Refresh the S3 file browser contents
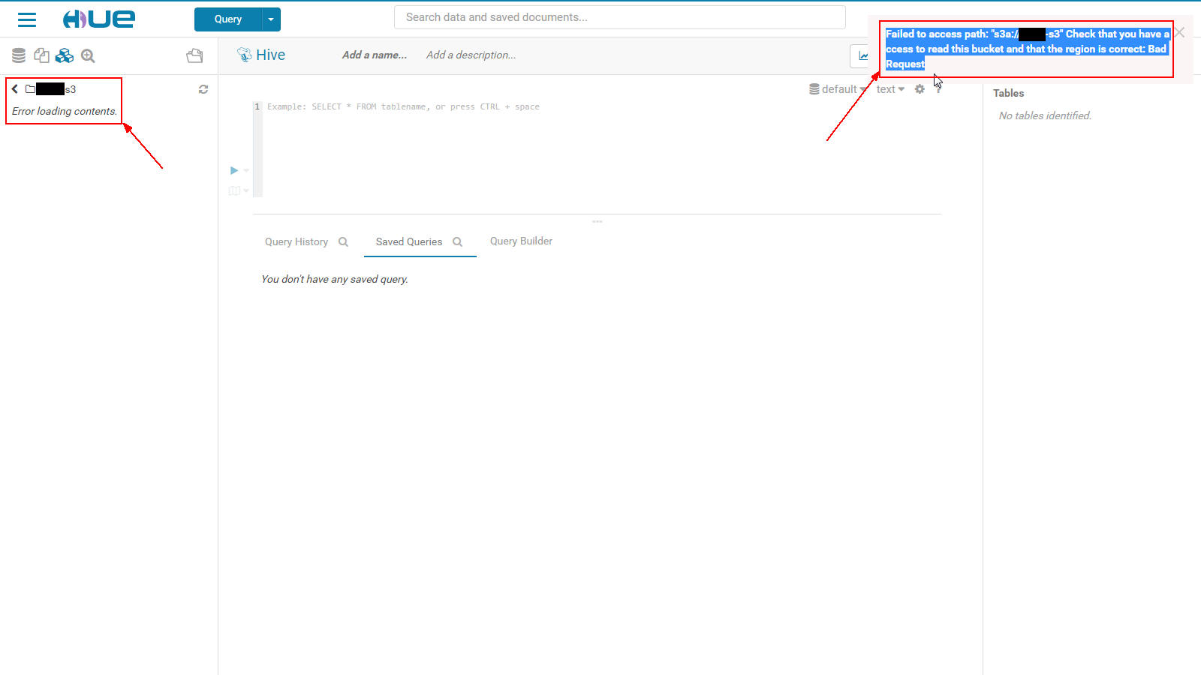This screenshot has width=1201, height=675. [x=203, y=89]
